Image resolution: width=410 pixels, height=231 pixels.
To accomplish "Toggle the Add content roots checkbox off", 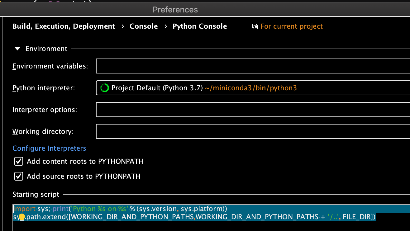I will click(x=18, y=161).
